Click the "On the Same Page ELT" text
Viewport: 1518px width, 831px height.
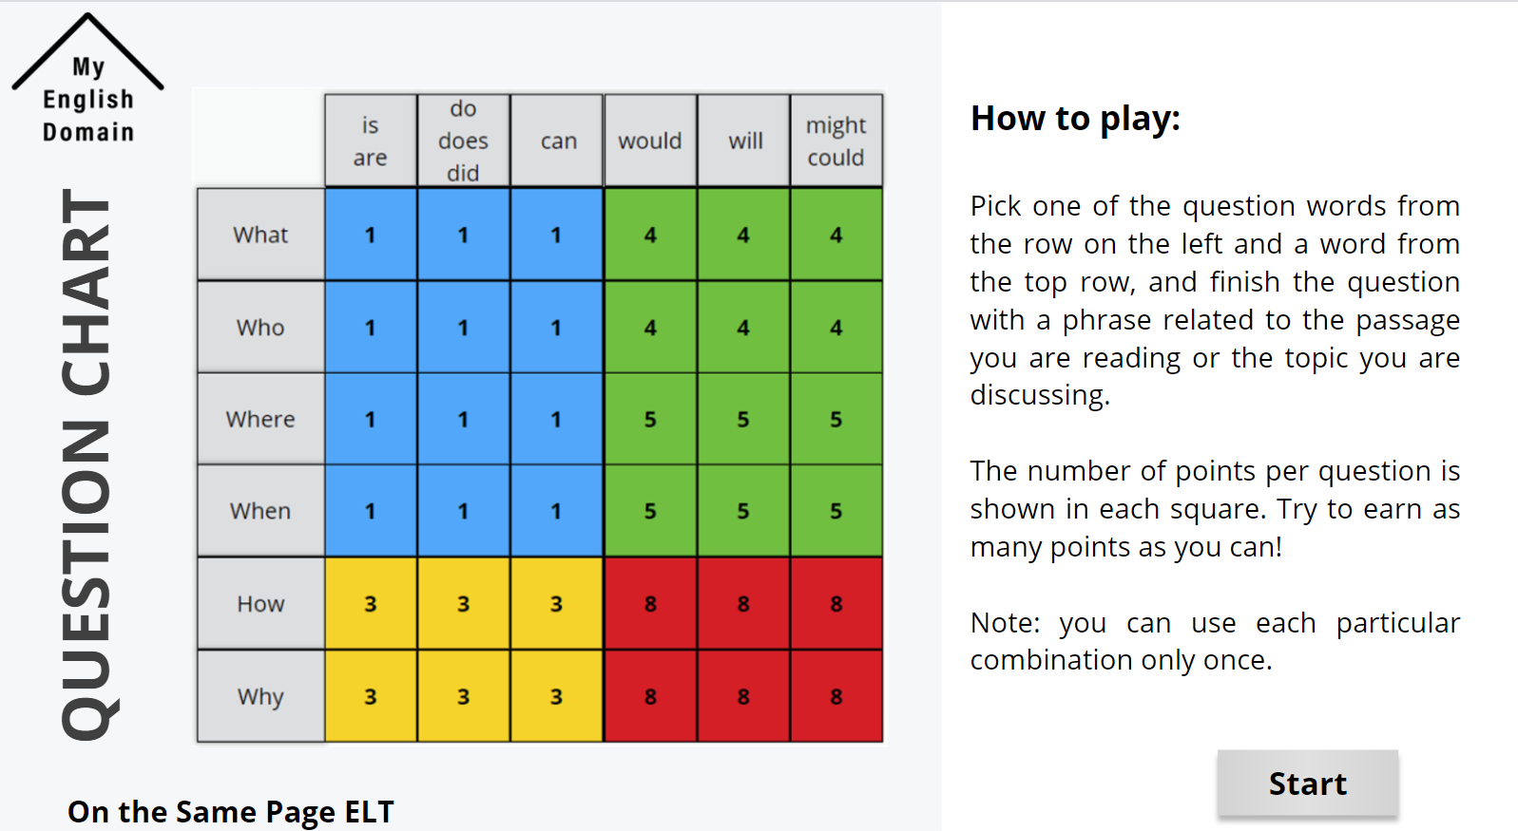(x=230, y=811)
